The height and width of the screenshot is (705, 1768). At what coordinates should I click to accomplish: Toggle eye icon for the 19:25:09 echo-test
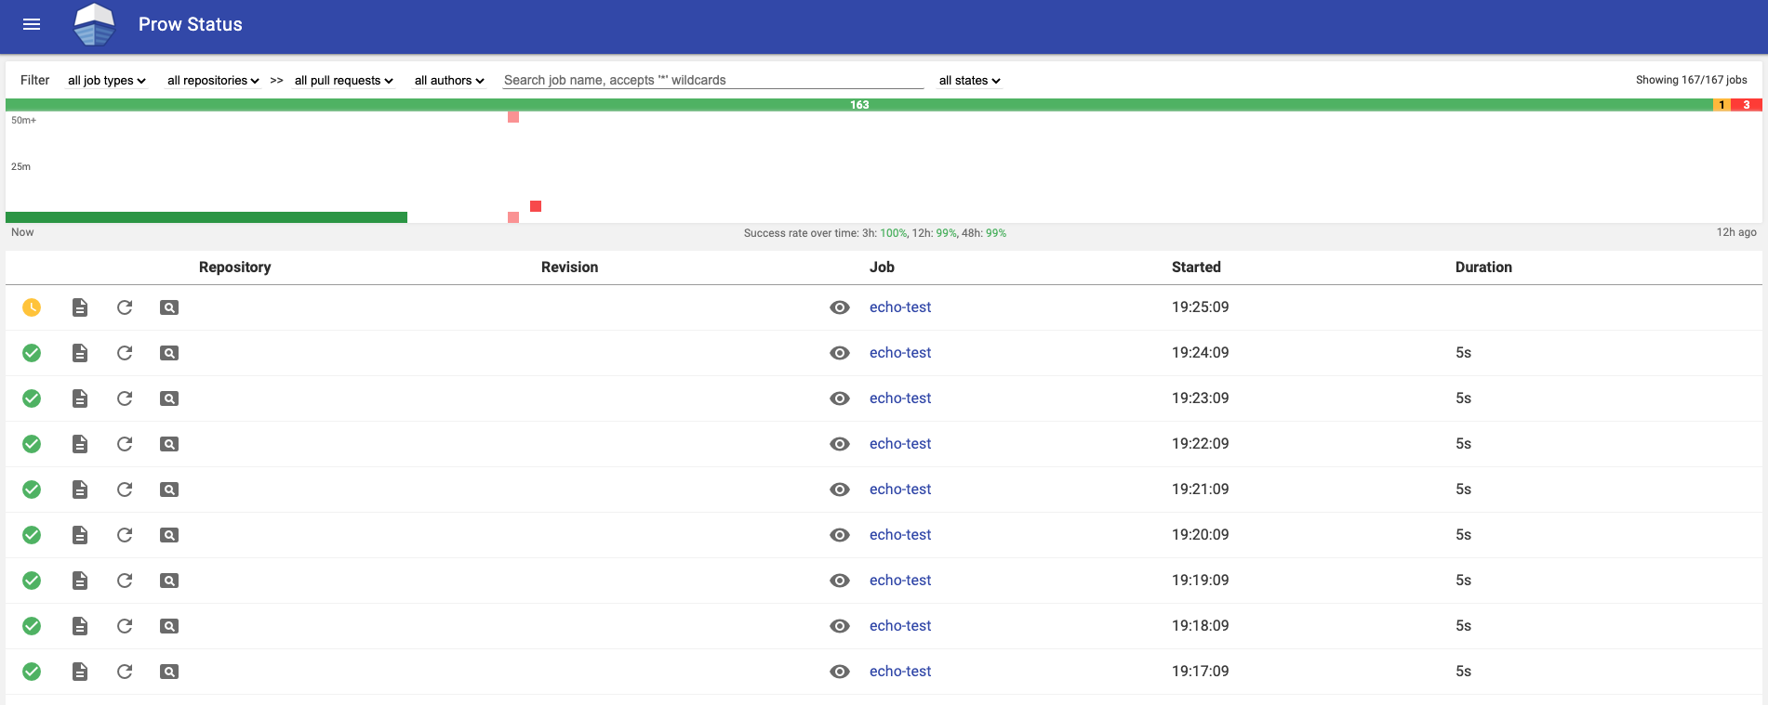(840, 307)
